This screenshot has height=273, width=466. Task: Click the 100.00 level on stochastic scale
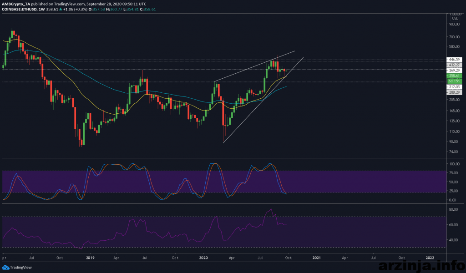(453, 164)
